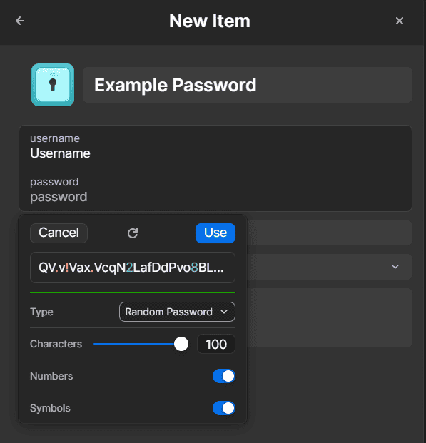
Task: Click the character count field showing 100
Action: (216, 344)
